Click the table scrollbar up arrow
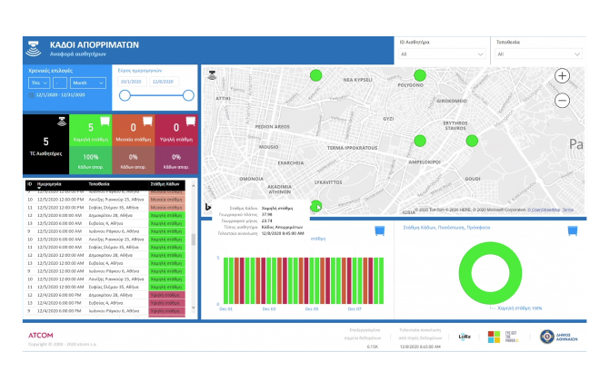The height and width of the screenshot is (381, 610). pyautogui.click(x=193, y=186)
